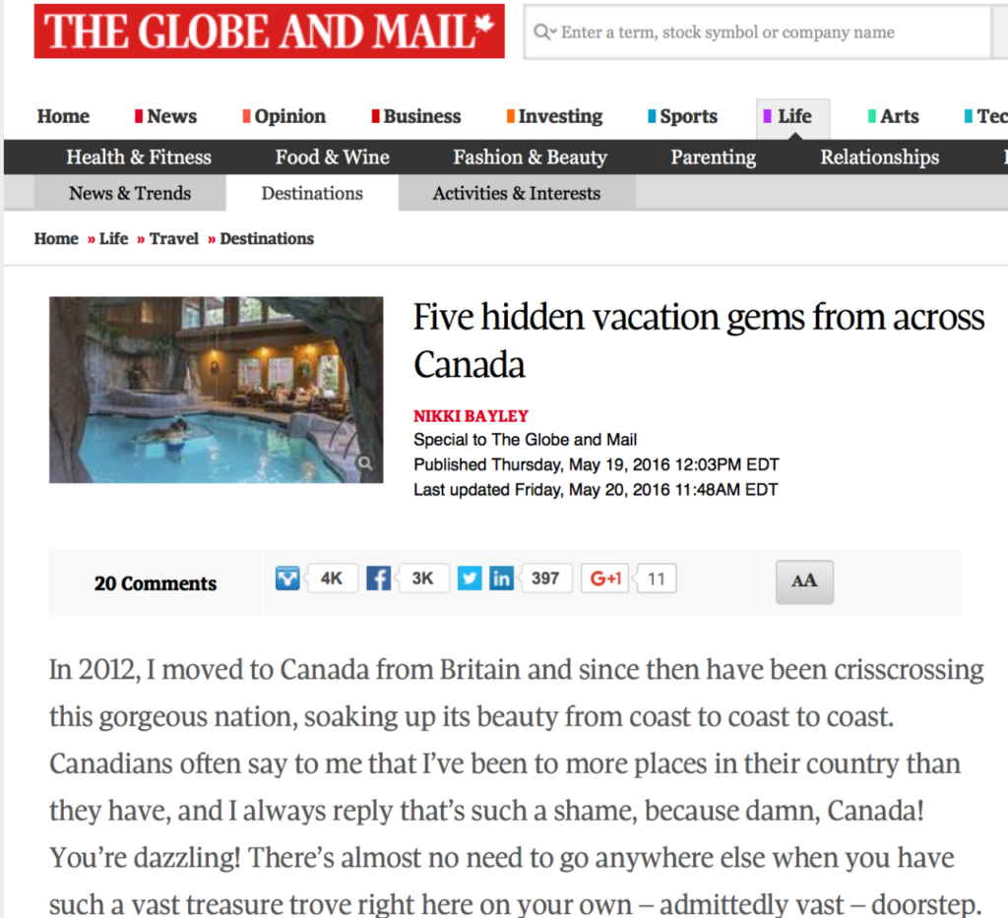Click the Google +1 button
This screenshot has width=1008, height=918.
click(605, 579)
